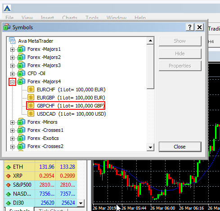220x211 pixels.
Task: Expand the CFD -Oil group
Action: 12,74
